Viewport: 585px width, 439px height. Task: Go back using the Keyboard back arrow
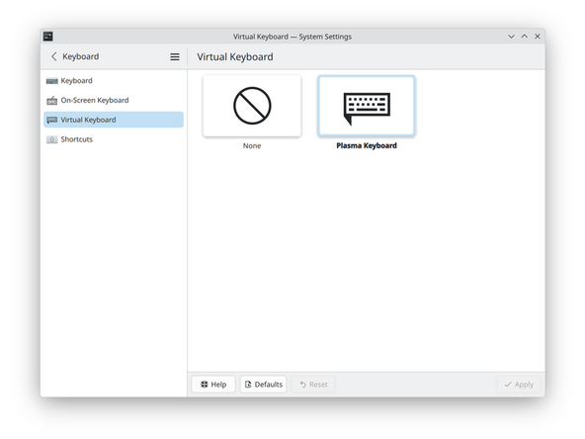tap(54, 56)
